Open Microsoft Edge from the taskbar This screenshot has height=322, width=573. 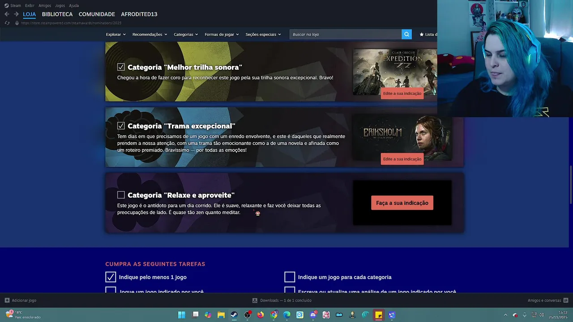287,315
